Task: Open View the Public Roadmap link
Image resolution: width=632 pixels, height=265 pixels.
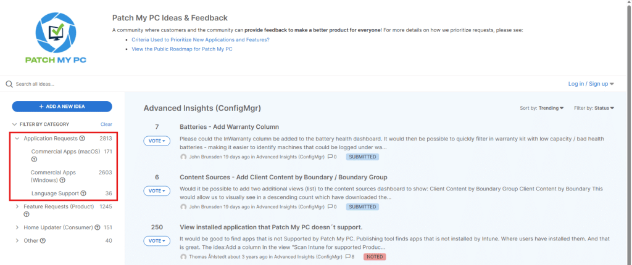Action: coord(181,49)
